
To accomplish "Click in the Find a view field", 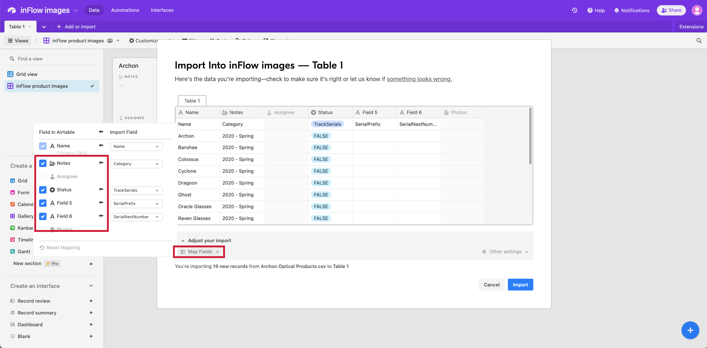I will [52, 59].
